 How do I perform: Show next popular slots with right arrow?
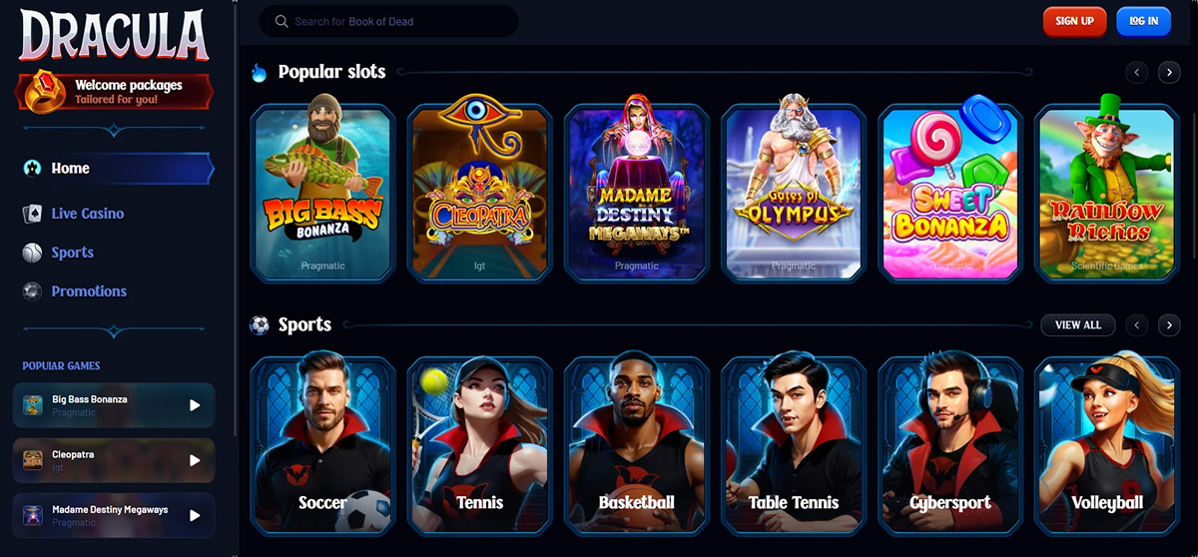tap(1169, 72)
